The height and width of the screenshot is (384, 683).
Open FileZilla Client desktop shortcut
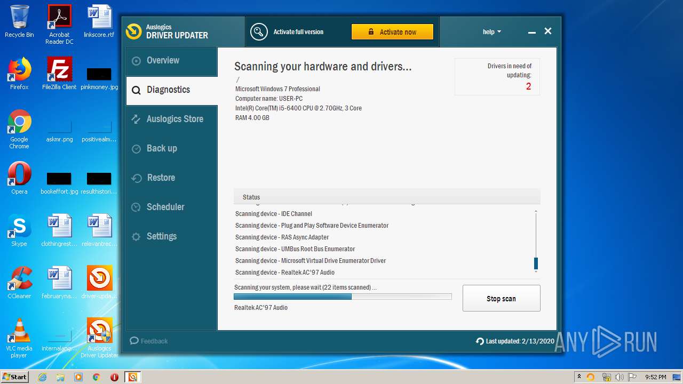pos(59,73)
